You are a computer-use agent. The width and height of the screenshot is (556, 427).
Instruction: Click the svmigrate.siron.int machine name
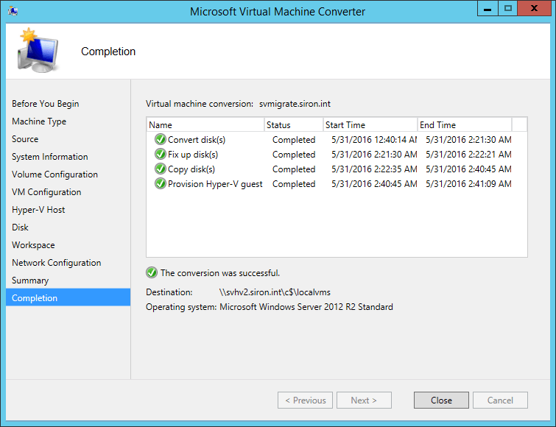[295, 104]
